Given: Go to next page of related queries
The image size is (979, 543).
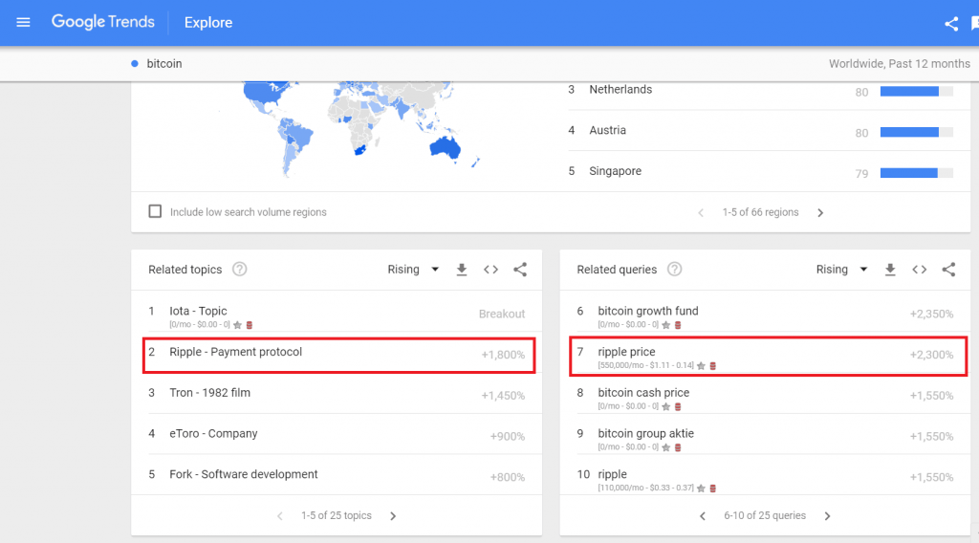Looking at the screenshot, I should (x=827, y=516).
